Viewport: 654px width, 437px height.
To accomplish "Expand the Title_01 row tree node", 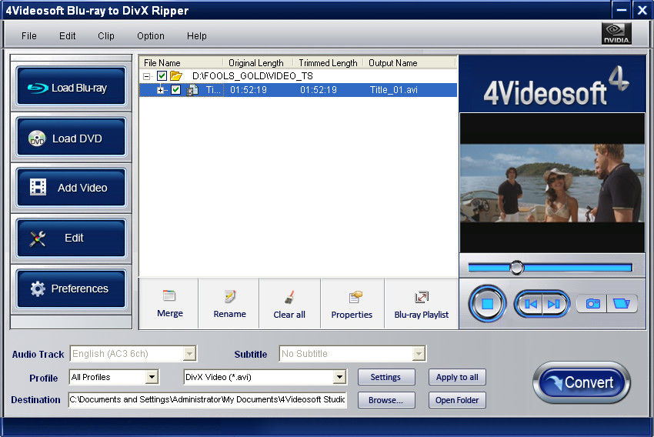I will (x=160, y=90).
